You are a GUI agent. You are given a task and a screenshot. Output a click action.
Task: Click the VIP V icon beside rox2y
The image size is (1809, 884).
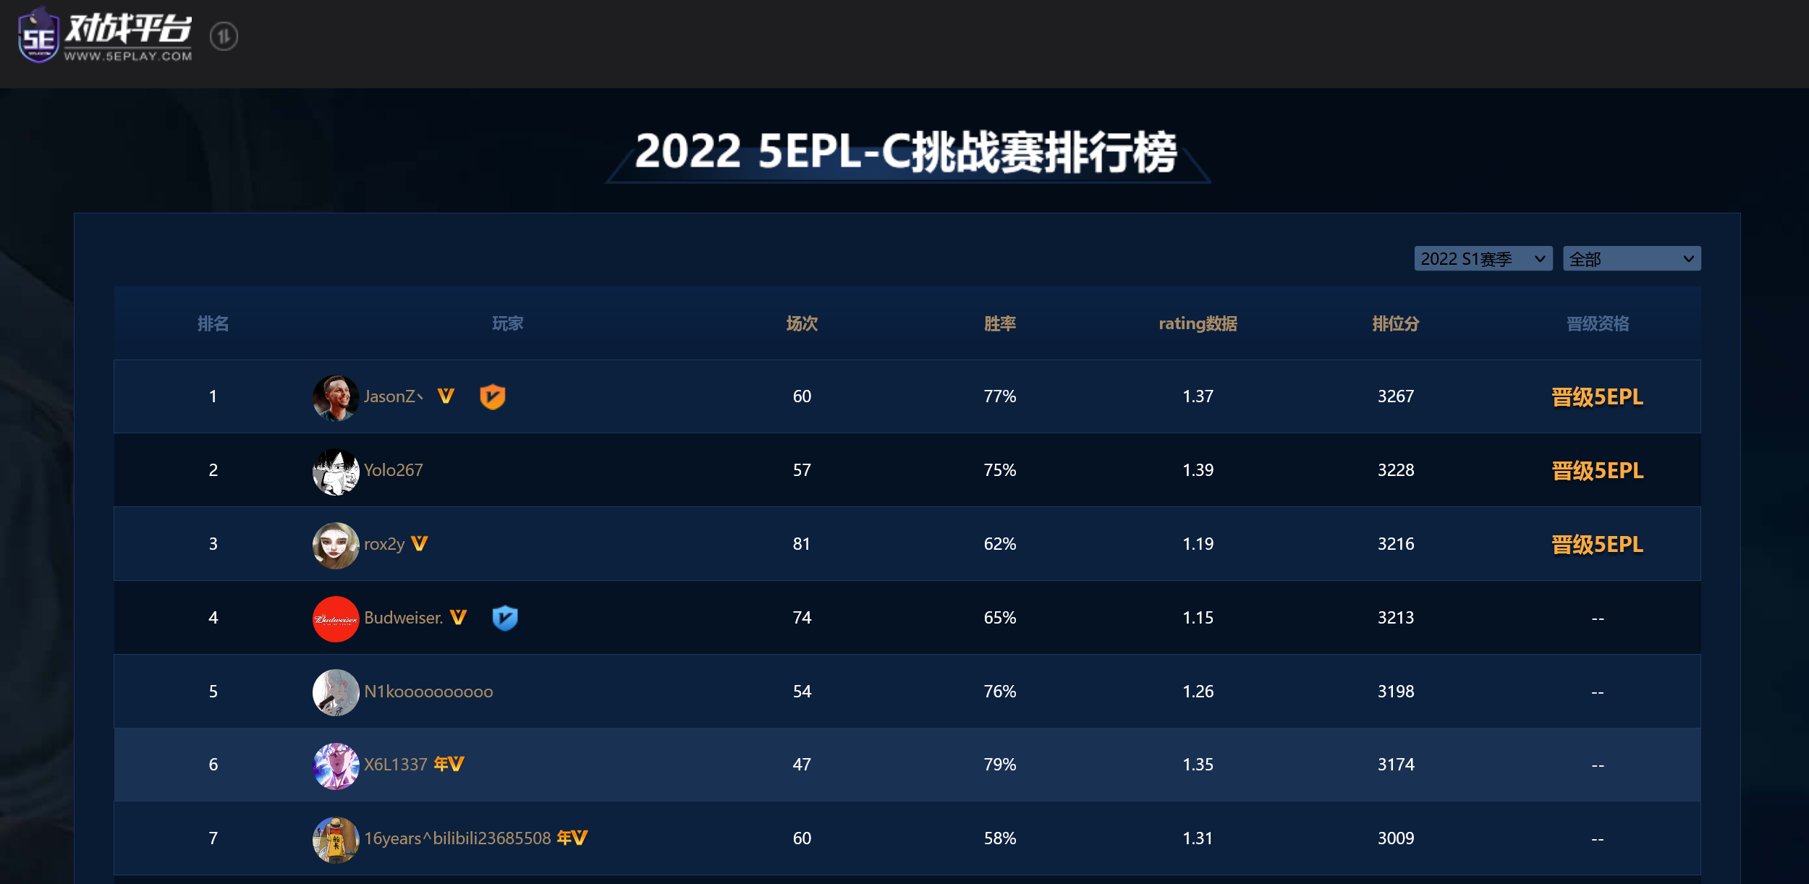tap(420, 543)
